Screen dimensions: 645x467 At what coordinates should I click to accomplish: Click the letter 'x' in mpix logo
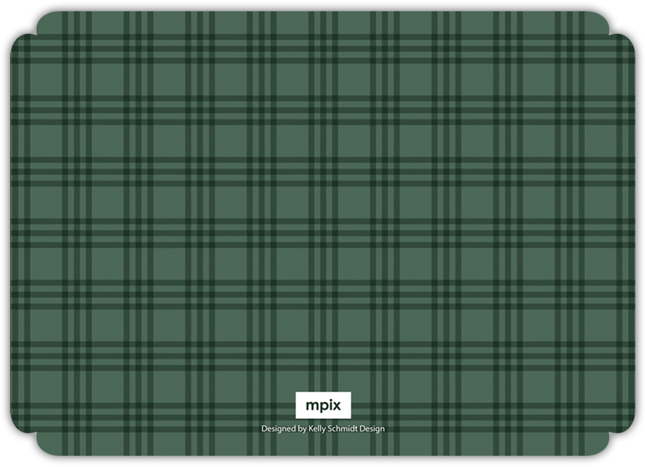[x=336, y=406]
